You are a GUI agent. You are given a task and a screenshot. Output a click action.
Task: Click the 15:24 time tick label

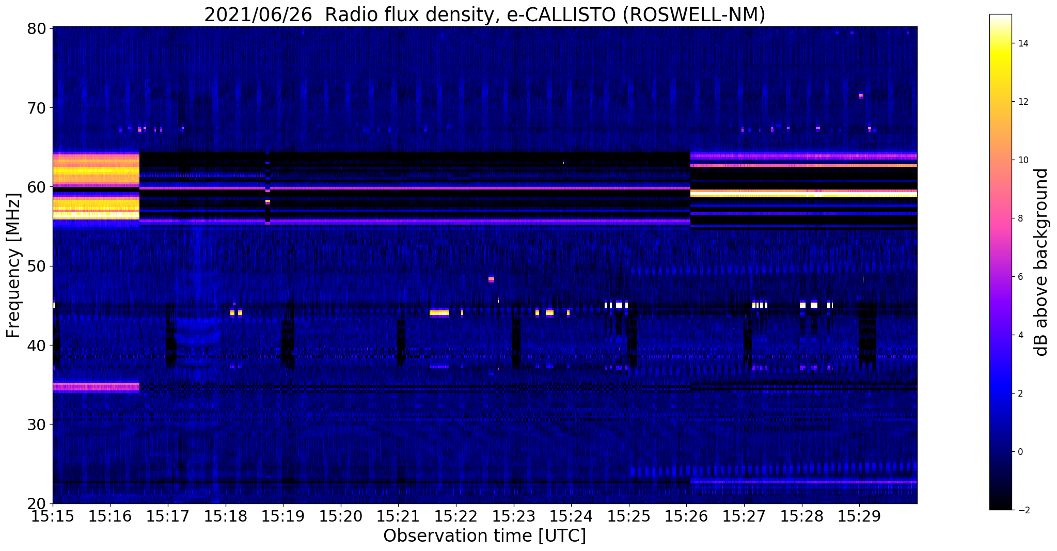[571, 516]
